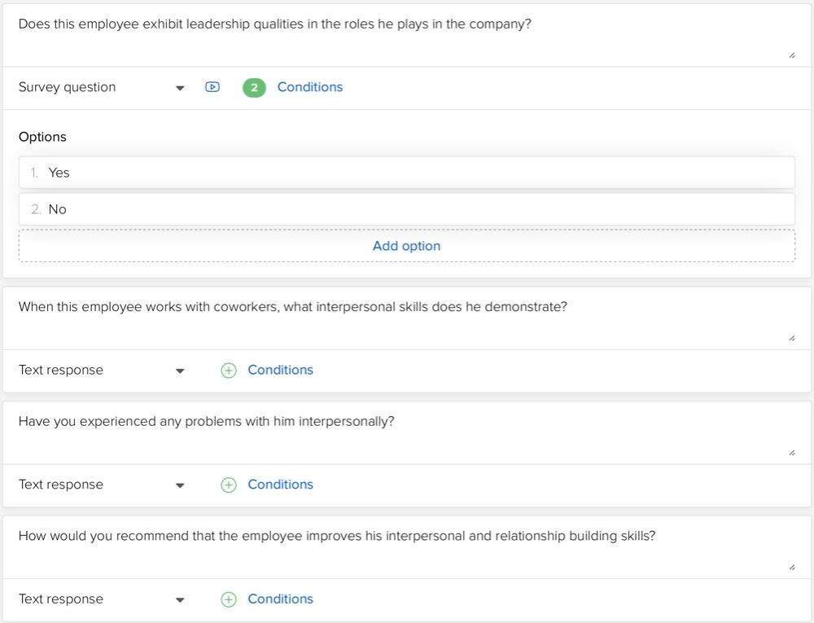Open the Text response dropdown under the relationship building question
The image size is (814, 623).
click(102, 599)
